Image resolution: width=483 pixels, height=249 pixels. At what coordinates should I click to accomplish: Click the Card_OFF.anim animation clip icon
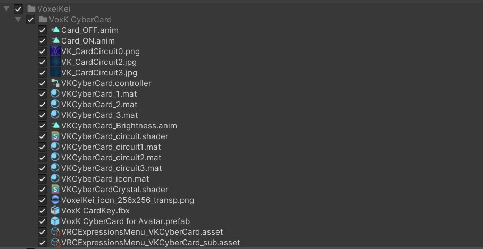pyautogui.click(x=55, y=30)
